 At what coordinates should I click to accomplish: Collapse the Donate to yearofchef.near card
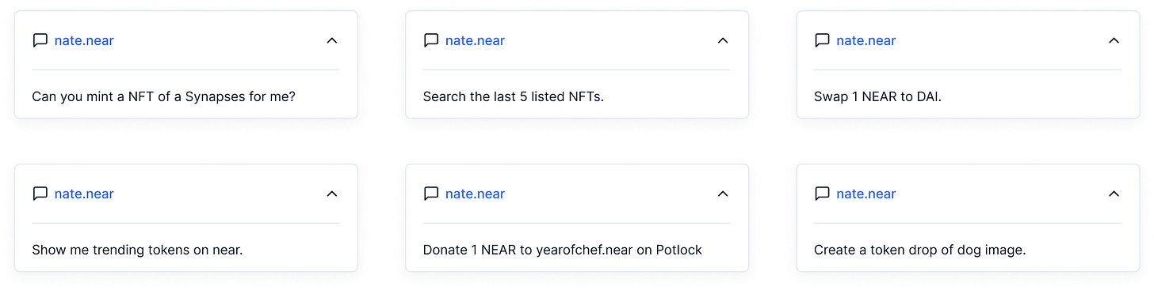coord(723,194)
